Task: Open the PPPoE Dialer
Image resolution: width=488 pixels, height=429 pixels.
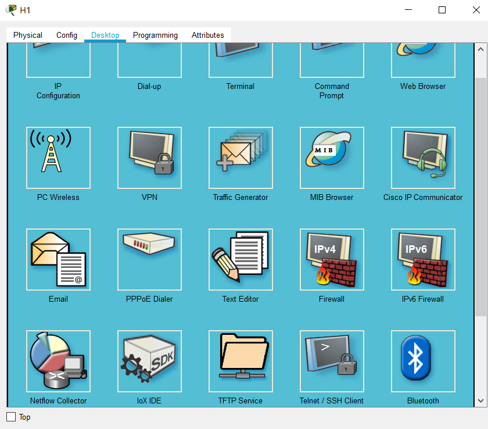Action: [149, 260]
